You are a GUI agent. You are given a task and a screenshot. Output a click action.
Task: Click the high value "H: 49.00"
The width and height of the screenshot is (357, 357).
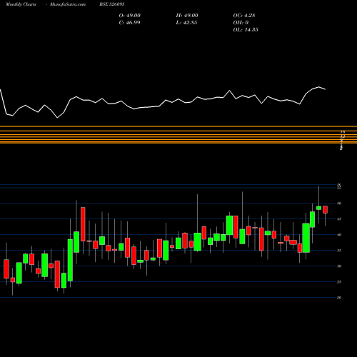pyautogui.click(x=187, y=16)
